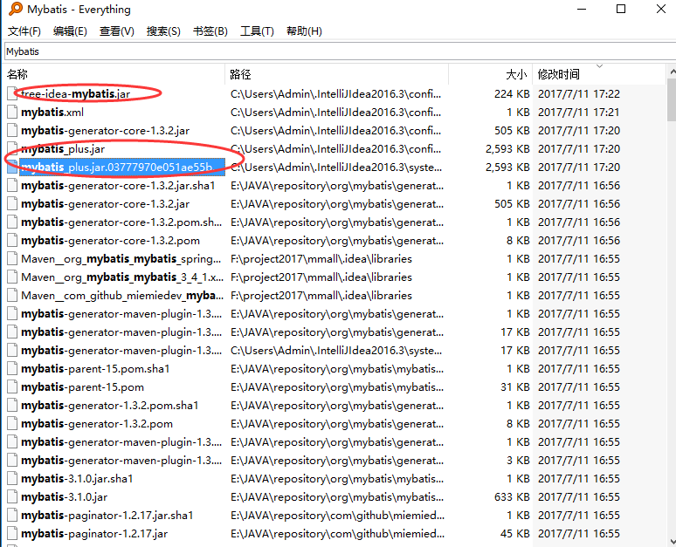Sort results by 修改时间 column header
This screenshot has width=676, height=547.
[x=599, y=74]
